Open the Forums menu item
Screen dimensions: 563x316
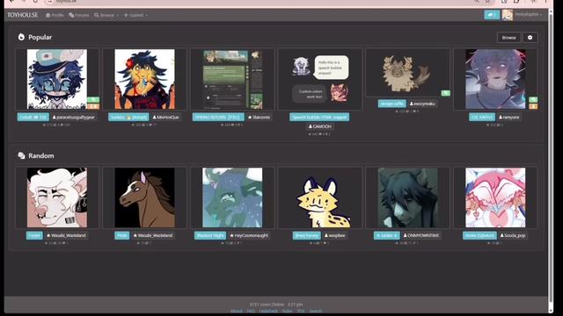(79, 15)
